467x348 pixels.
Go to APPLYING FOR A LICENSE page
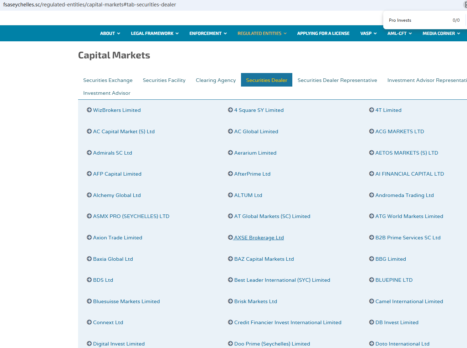click(x=323, y=33)
